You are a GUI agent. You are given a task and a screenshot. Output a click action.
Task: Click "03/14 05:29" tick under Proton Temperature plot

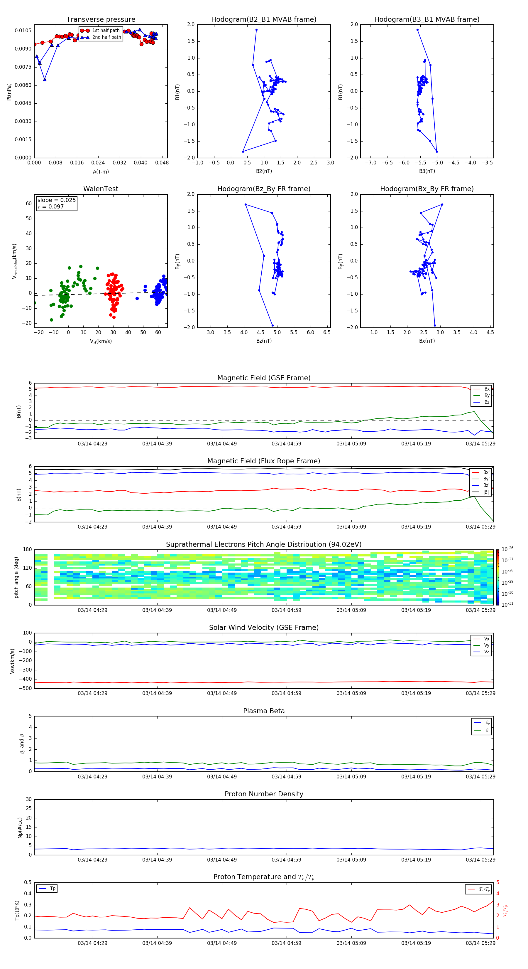481,943
